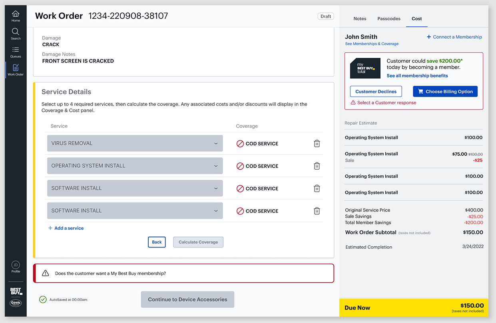The height and width of the screenshot is (323, 496).
Task: Click the Geek Squad logo
Action: click(16, 303)
